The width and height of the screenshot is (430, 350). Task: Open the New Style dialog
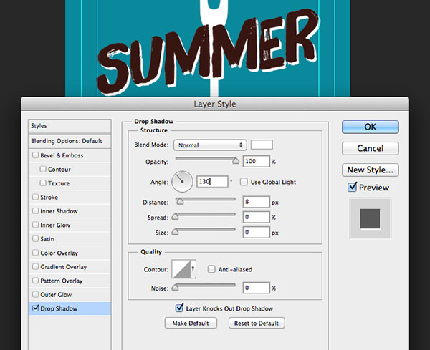[x=371, y=170]
